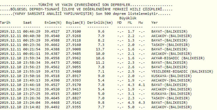
Task: Click depth 9.6 in first row
Action: click(101, 32)
